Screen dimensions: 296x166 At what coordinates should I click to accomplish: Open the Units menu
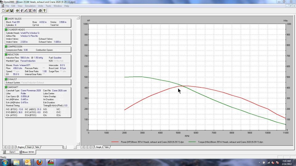(x=41, y=6)
